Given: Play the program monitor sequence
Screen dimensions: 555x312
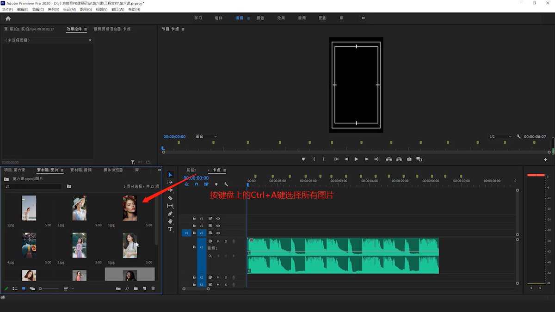Looking at the screenshot, I should tap(356, 159).
